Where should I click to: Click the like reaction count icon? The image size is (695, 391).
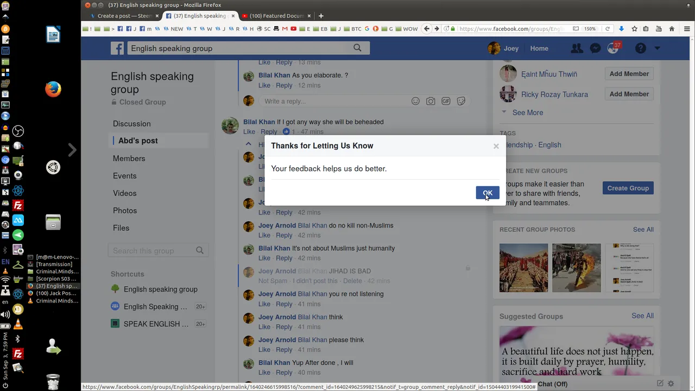click(x=286, y=132)
